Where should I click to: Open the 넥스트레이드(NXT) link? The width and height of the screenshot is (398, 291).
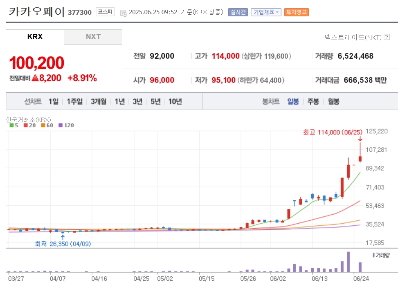click(x=353, y=38)
